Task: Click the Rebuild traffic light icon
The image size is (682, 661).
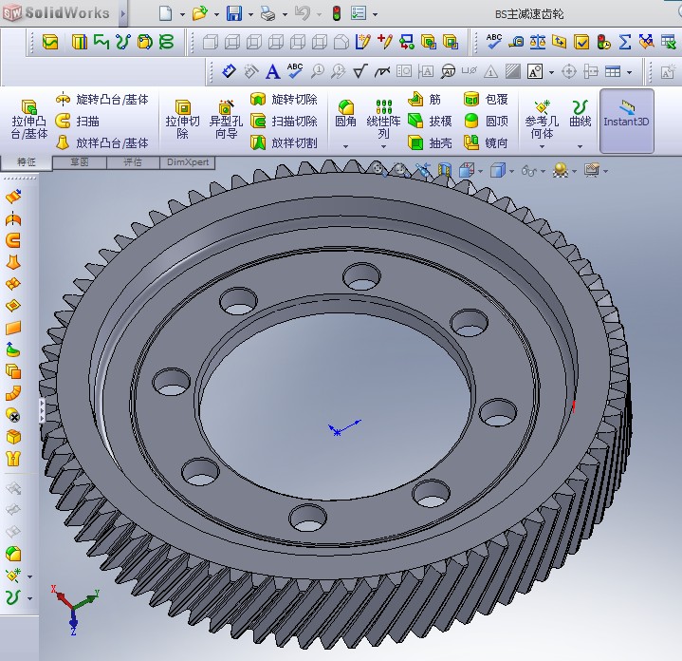Action: [336, 14]
